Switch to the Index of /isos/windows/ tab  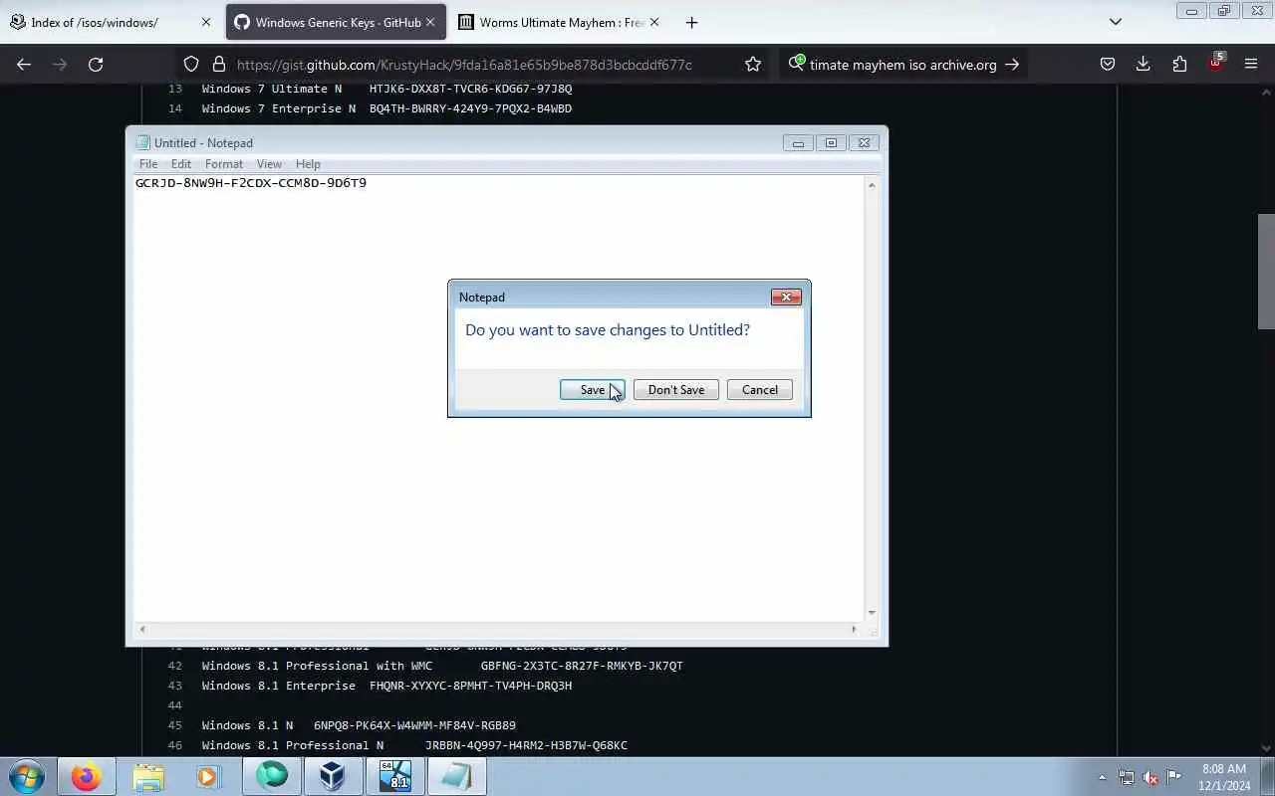(110, 22)
